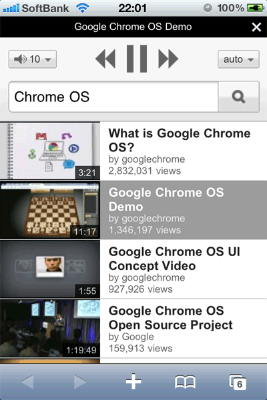
Task: Click the magnifying glass search button
Action: pyautogui.click(x=239, y=97)
